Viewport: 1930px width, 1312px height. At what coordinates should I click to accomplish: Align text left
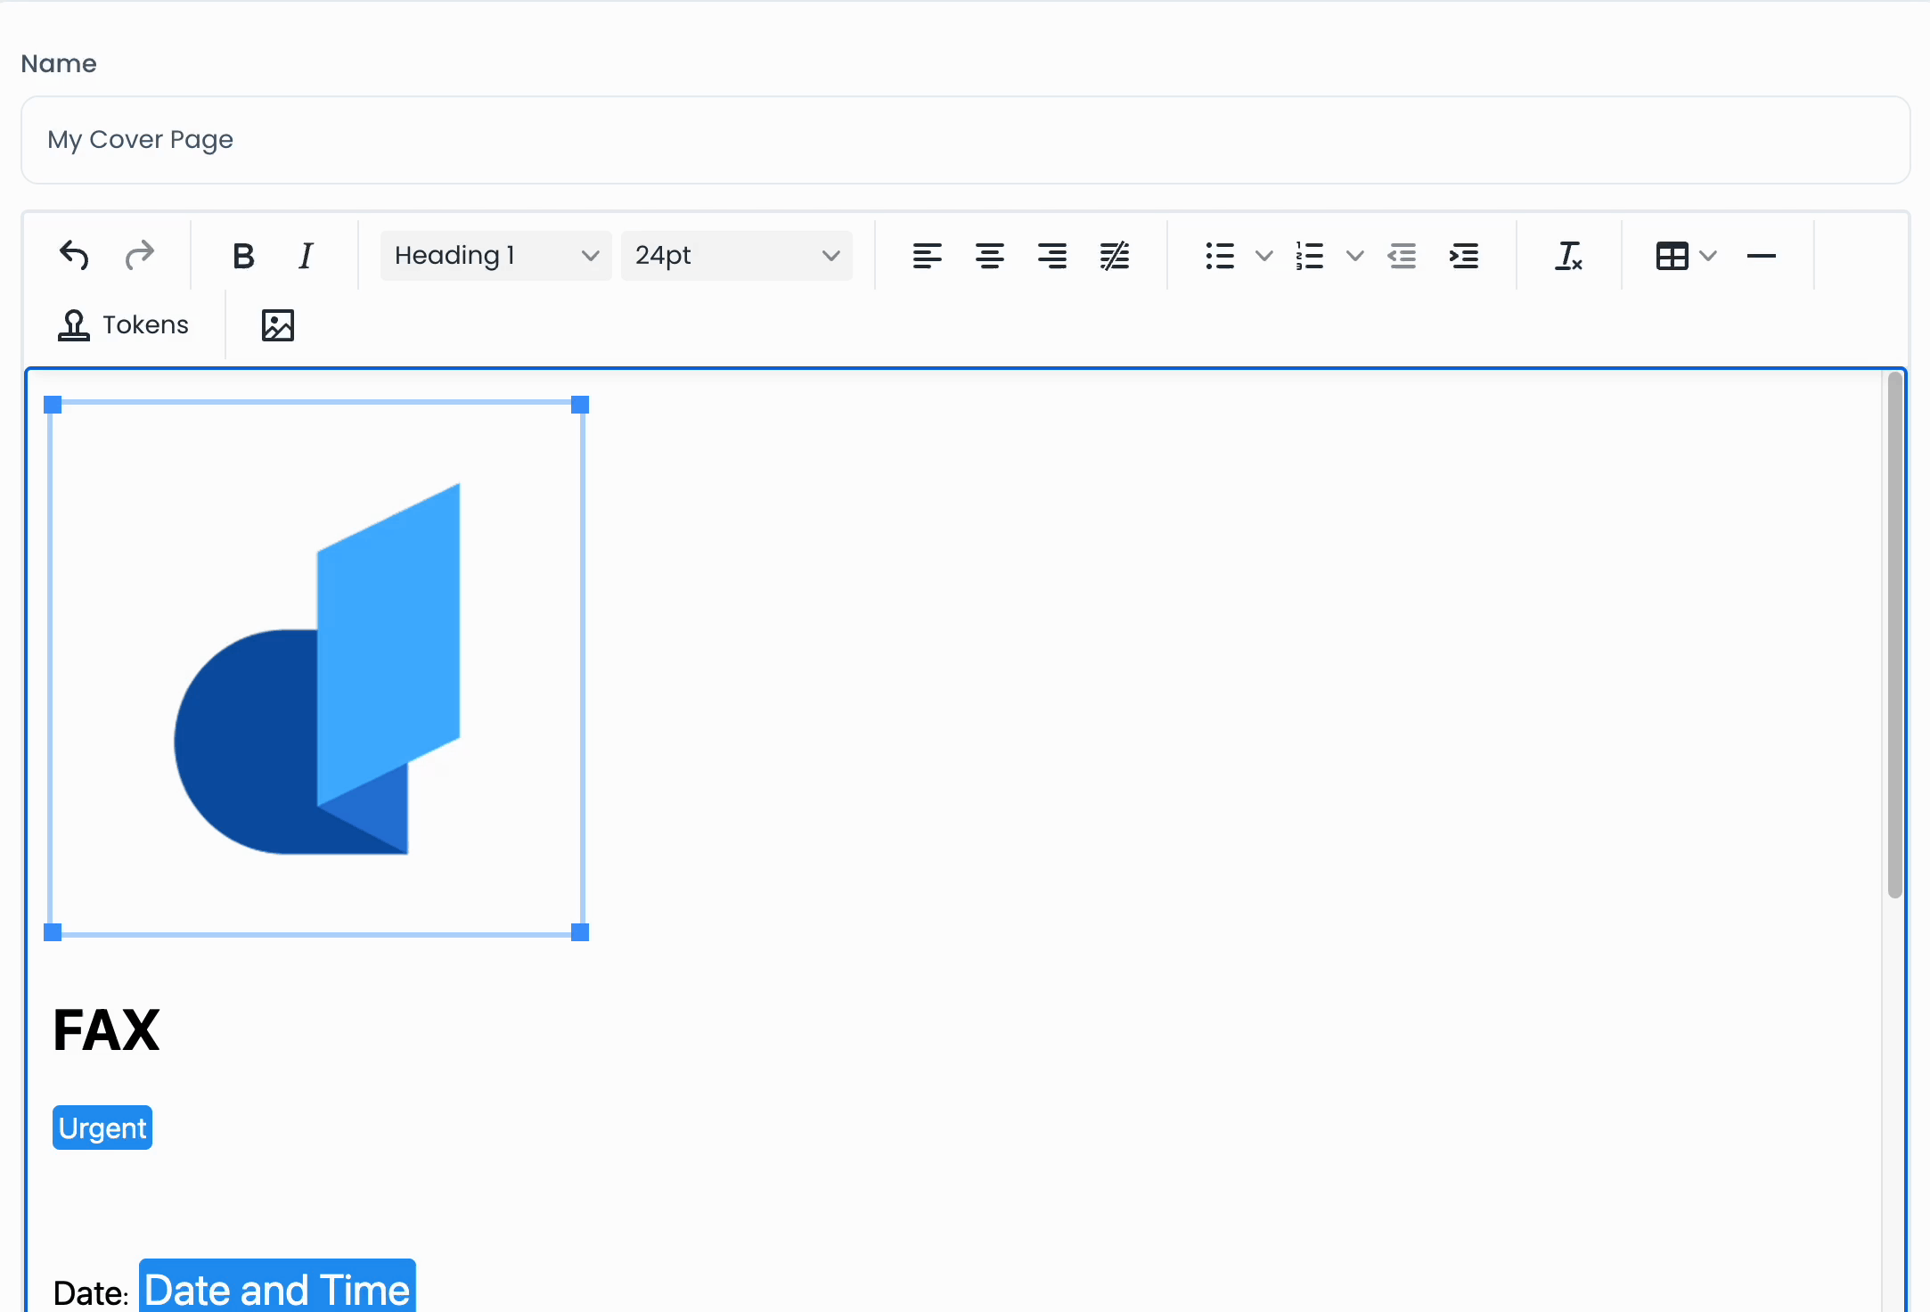(927, 256)
